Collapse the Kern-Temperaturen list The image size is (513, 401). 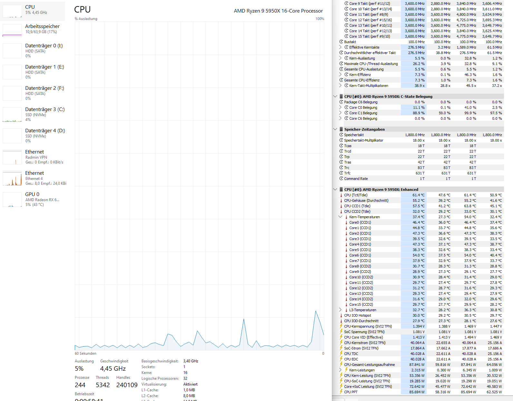pyautogui.click(x=340, y=217)
